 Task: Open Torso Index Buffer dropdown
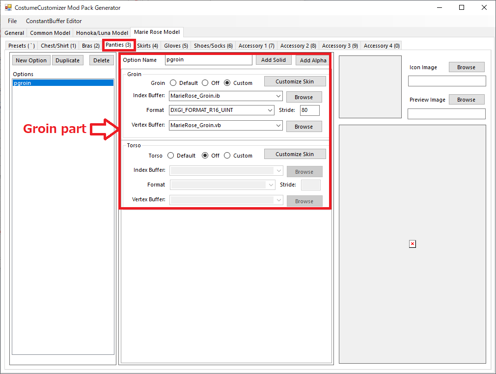pyautogui.click(x=278, y=171)
